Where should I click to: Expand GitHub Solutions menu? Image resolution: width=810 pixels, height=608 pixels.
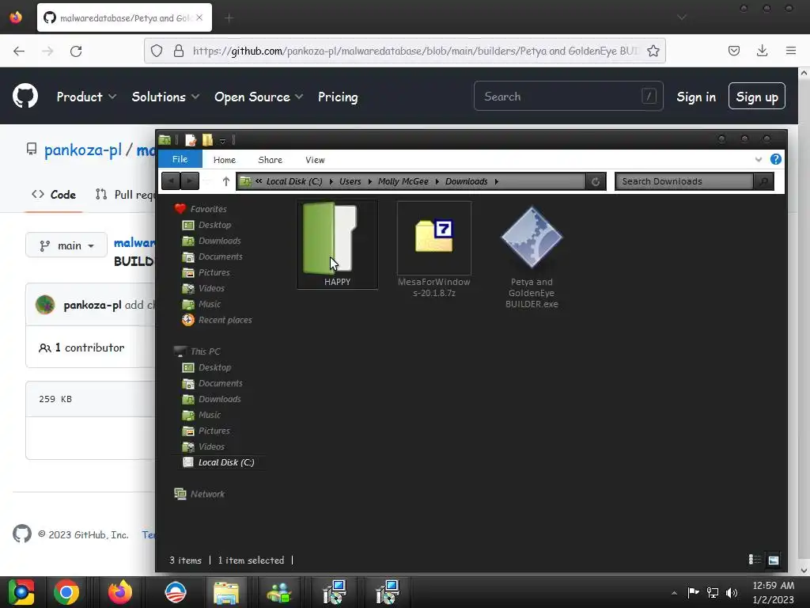(x=165, y=97)
